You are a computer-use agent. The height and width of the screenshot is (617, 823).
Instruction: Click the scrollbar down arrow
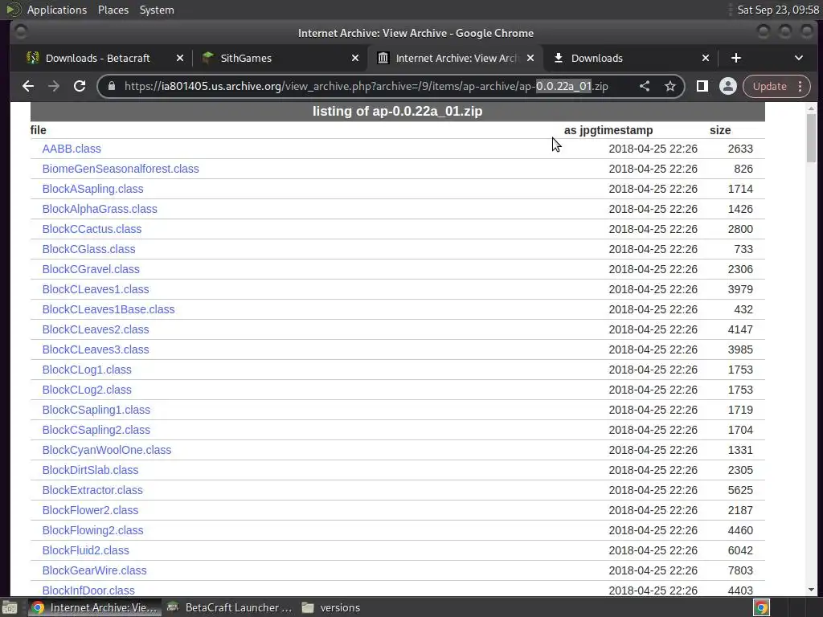[812, 590]
